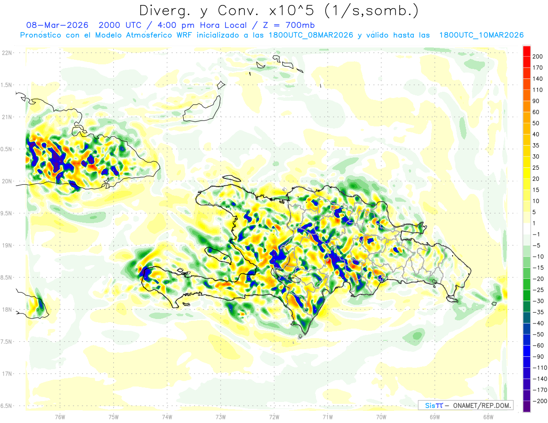
Task: Click the '74W' longitude label
Action: 167,417
